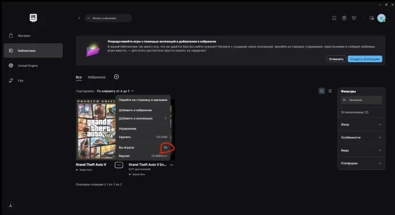Open the friends list icon
395x215 pixels.
click(372, 18)
